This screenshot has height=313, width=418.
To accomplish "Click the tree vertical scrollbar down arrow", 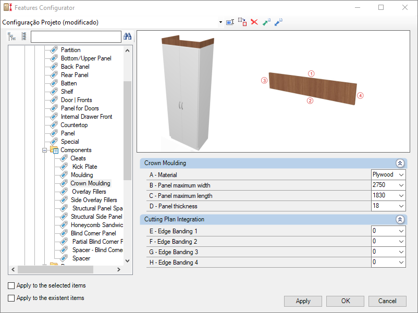I will coord(127,261).
